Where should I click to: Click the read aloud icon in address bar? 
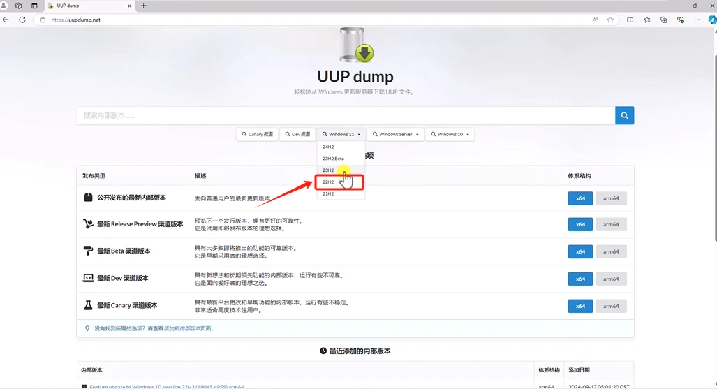coord(595,20)
